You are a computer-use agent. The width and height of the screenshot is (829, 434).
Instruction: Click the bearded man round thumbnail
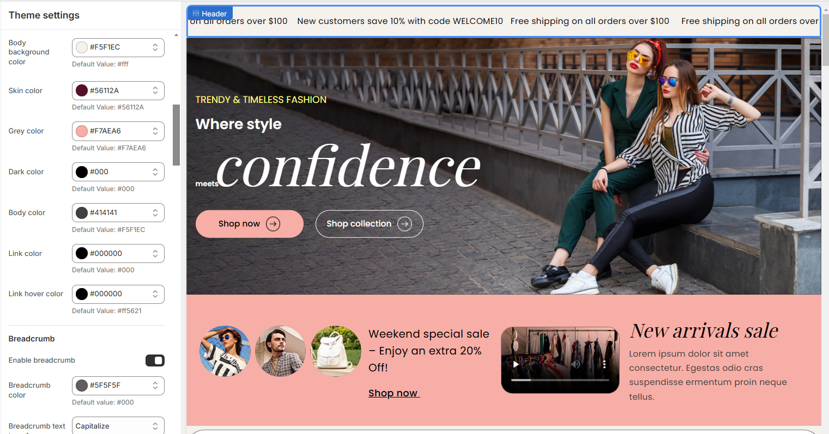(x=280, y=351)
